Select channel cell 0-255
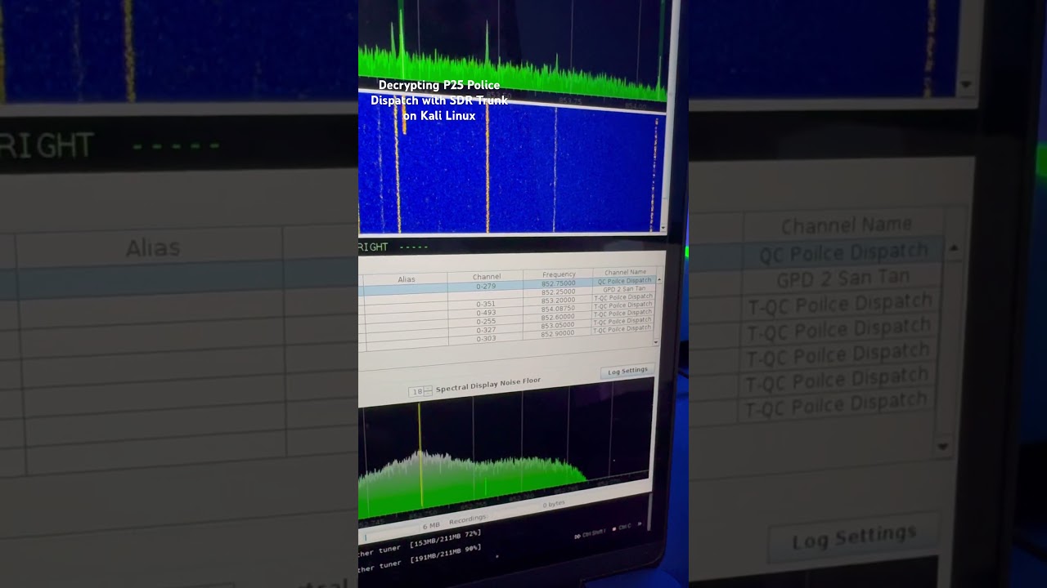The height and width of the screenshot is (588, 1047). pyautogui.click(x=486, y=321)
